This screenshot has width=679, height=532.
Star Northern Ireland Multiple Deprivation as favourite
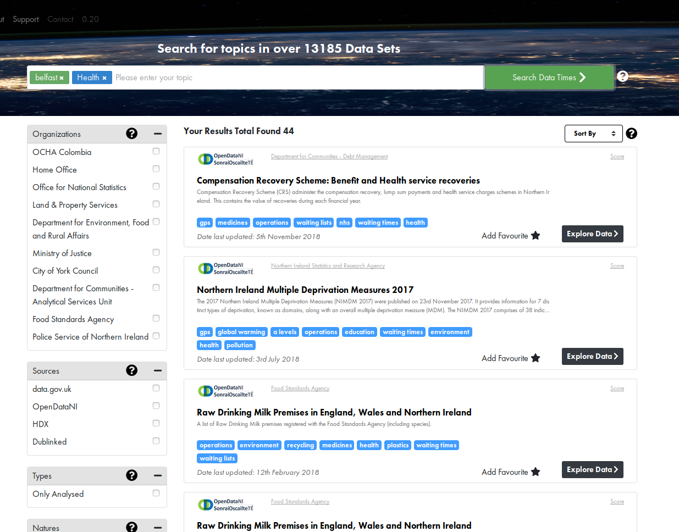click(536, 358)
